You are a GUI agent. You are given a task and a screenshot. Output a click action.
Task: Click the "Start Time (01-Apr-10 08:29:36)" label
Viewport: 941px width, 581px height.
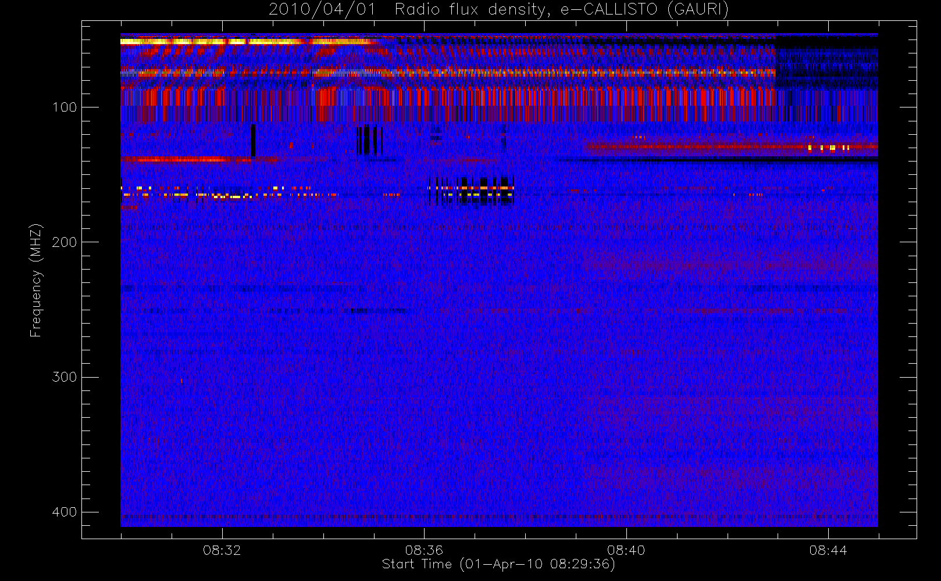tap(498, 564)
